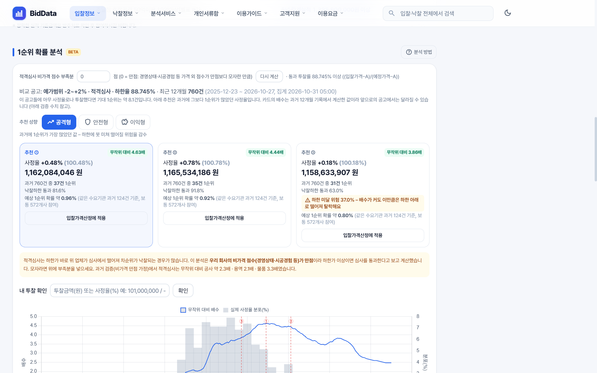Image resolution: width=597 pixels, height=373 pixels.
Task: Click the info icon in the +0.78% card
Action: point(175,153)
